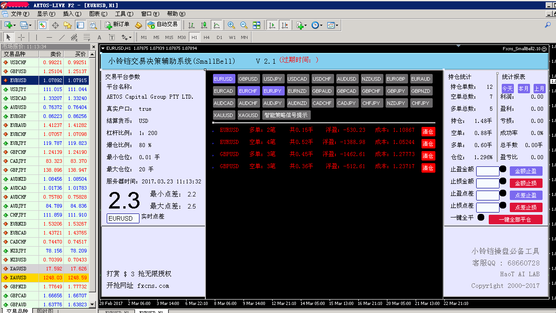Open the 图表 menu
This screenshot has width=556, height=313.
click(x=98, y=14)
